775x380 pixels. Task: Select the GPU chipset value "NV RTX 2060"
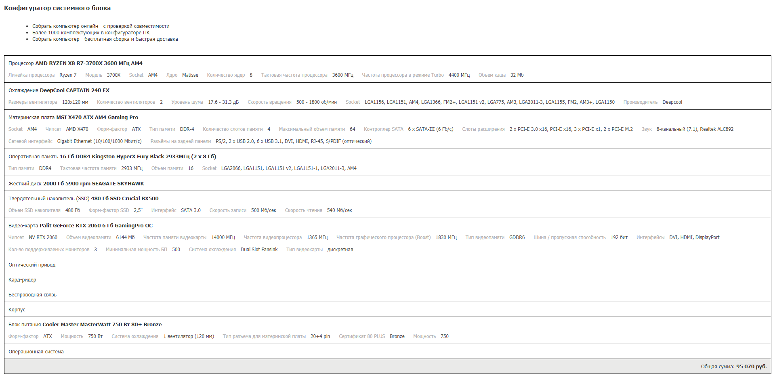click(x=43, y=237)
